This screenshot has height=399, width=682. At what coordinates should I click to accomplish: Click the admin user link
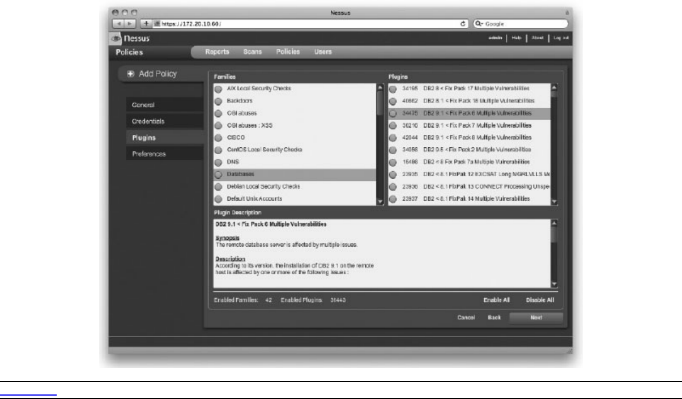click(x=496, y=39)
